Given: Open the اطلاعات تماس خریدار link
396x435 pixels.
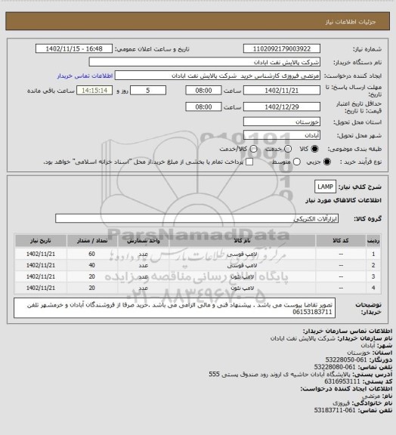Looking at the screenshot, I should 85,76.
